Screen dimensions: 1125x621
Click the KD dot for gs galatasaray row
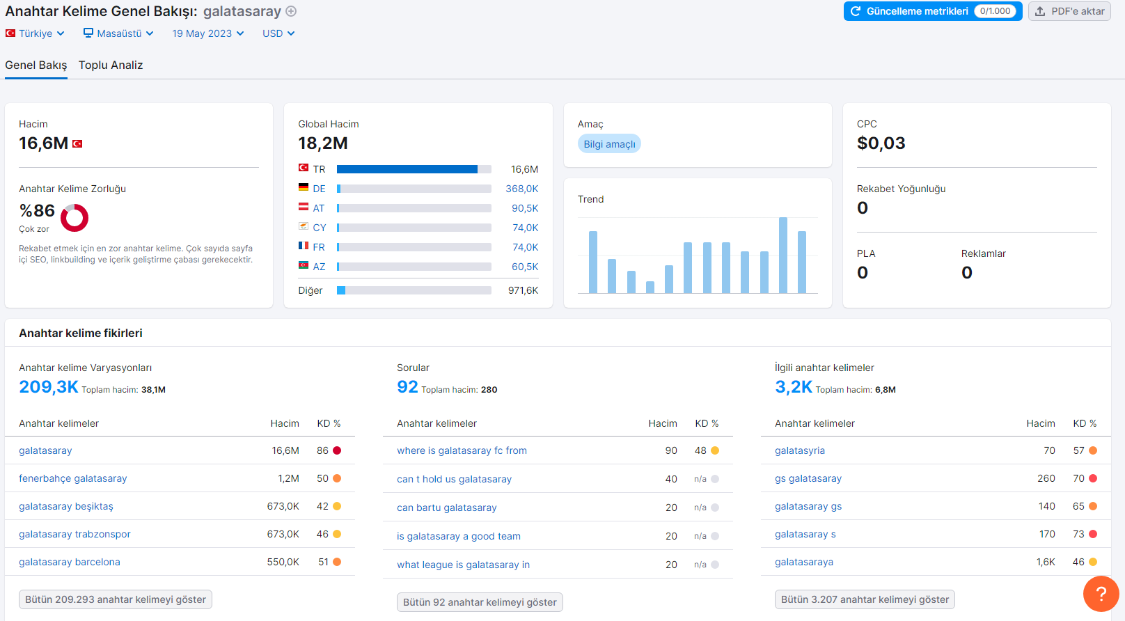[1093, 478]
